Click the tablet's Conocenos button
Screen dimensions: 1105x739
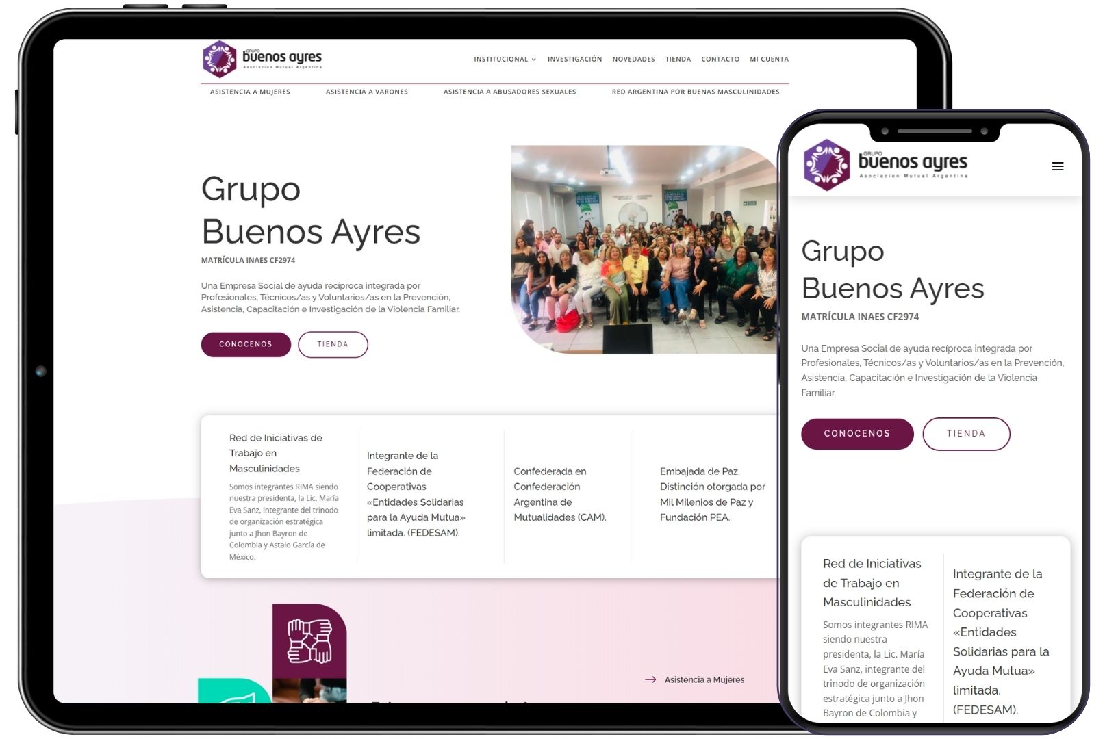tap(246, 344)
